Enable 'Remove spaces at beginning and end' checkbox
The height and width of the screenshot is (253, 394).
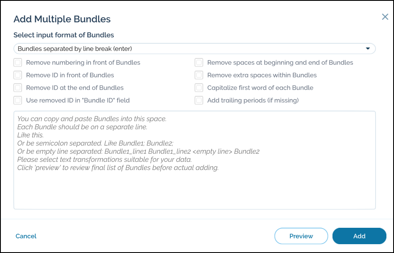(199, 63)
